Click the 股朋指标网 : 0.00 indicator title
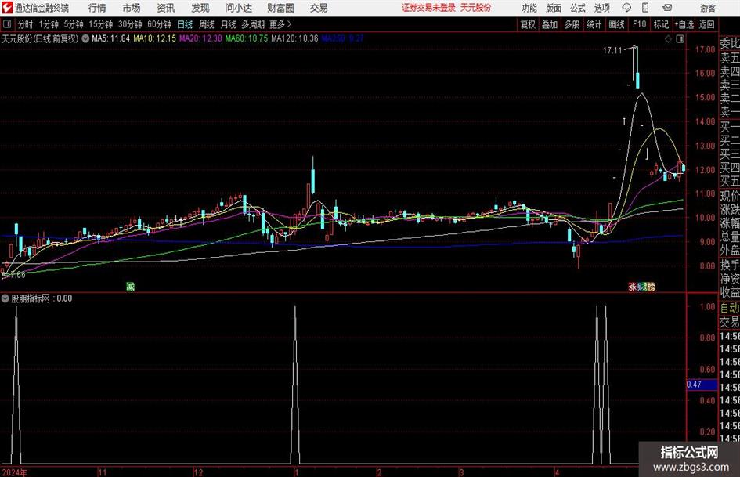The height and width of the screenshot is (477, 740). click(x=42, y=298)
